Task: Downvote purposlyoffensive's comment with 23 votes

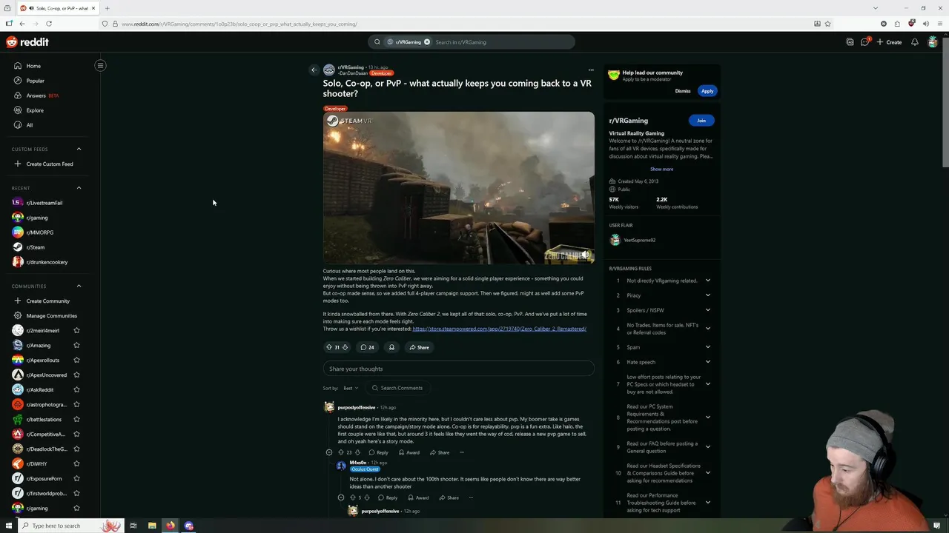Action: [357, 452]
